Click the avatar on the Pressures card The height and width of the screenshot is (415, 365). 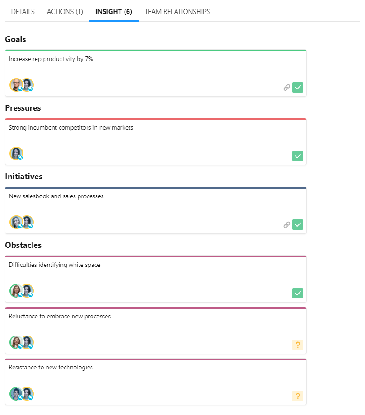[16, 154]
